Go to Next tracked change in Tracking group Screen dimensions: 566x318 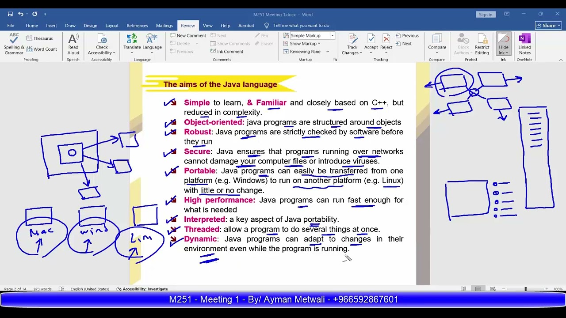point(404,44)
